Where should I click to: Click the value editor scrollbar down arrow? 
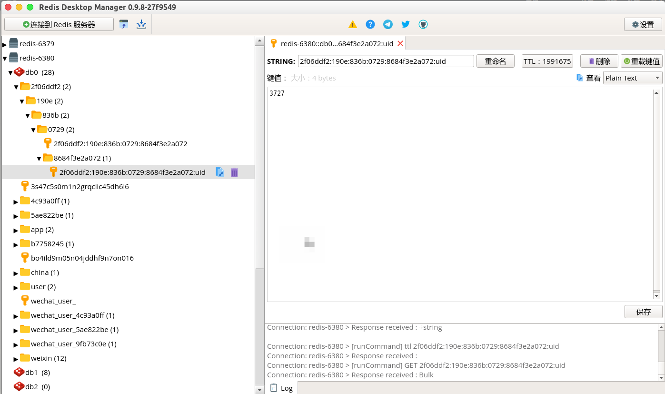657,296
